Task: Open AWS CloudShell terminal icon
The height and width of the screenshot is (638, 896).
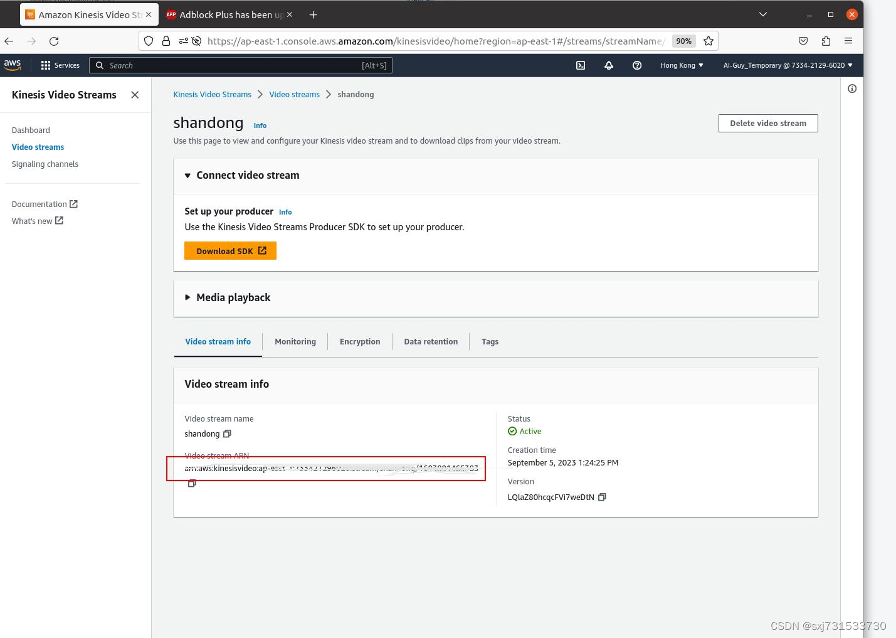Action: pyautogui.click(x=581, y=65)
